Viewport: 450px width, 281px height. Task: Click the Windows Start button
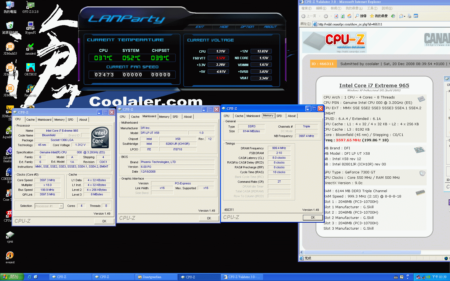pyautogui.click(x=12, y=277)
